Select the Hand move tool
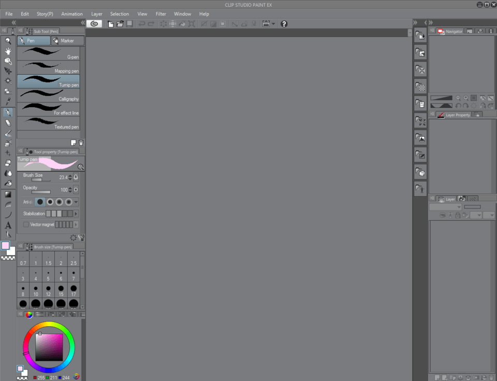 8,51
